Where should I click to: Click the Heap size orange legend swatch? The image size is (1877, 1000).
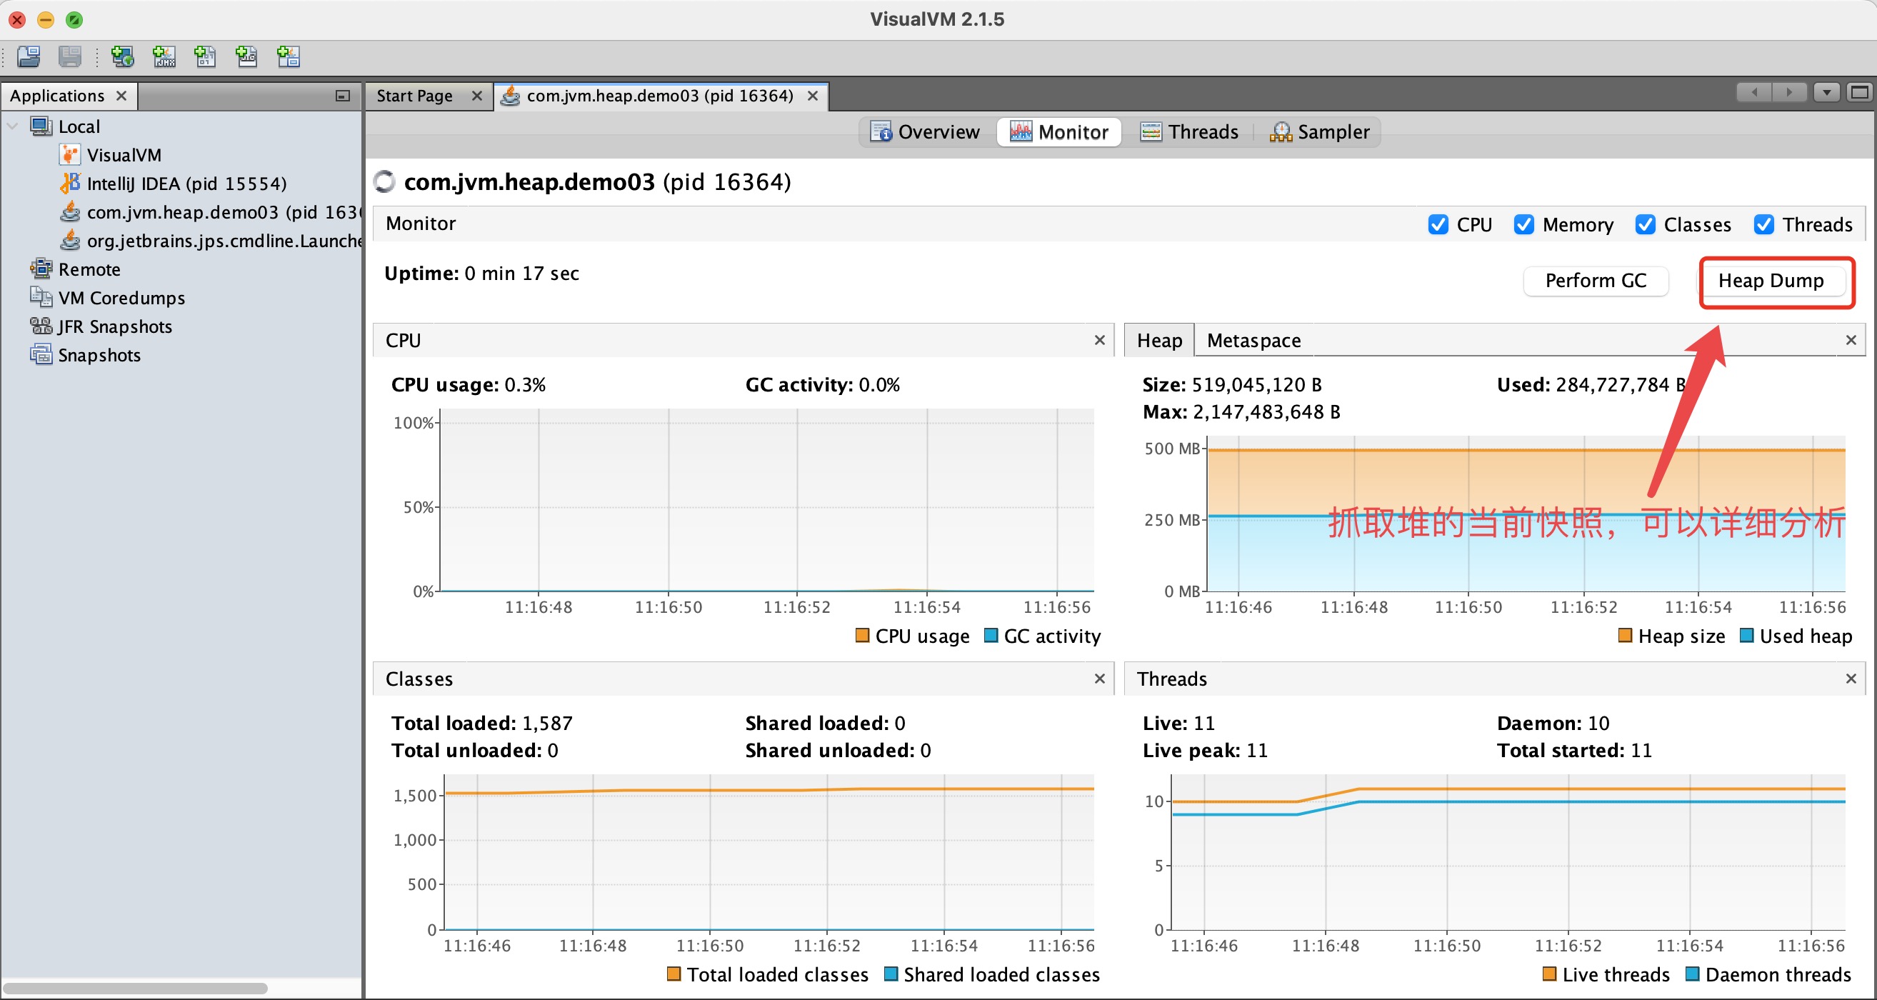click(x=1625, y=636)
